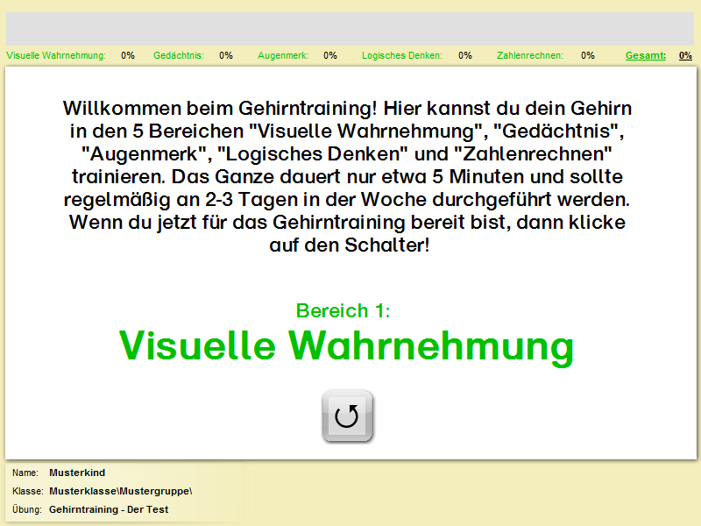This screenshot has width=701, height=526.
Task: Click the exercise title Gehirntraining - Der Test
Action: pos(109,509)
